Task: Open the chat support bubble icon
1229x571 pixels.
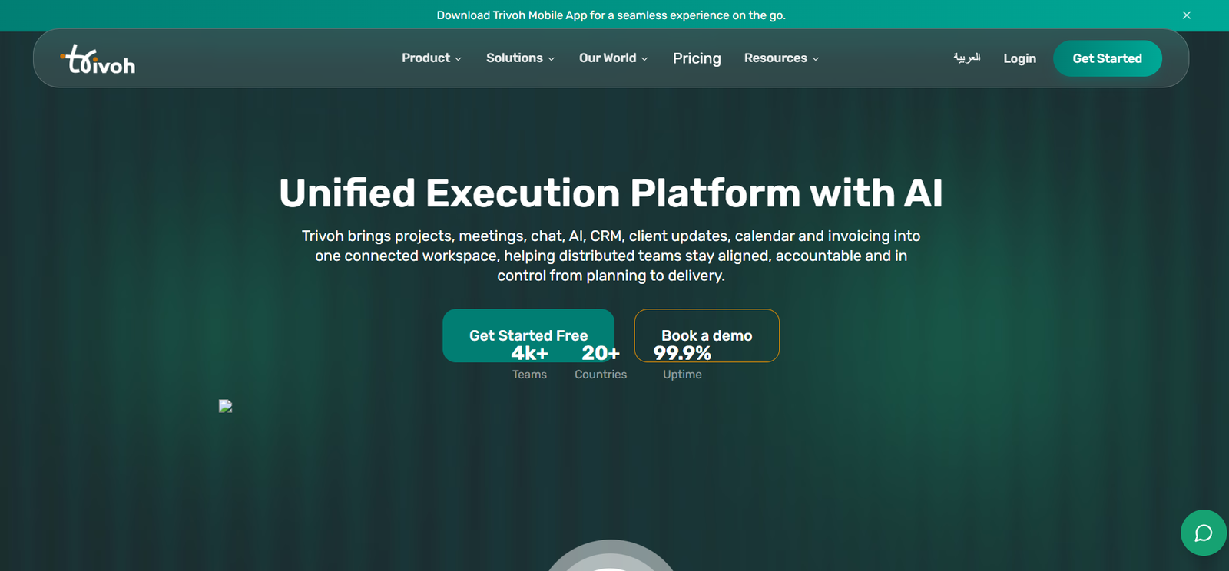Action: pyautogui.click(x=1204, y=533)
